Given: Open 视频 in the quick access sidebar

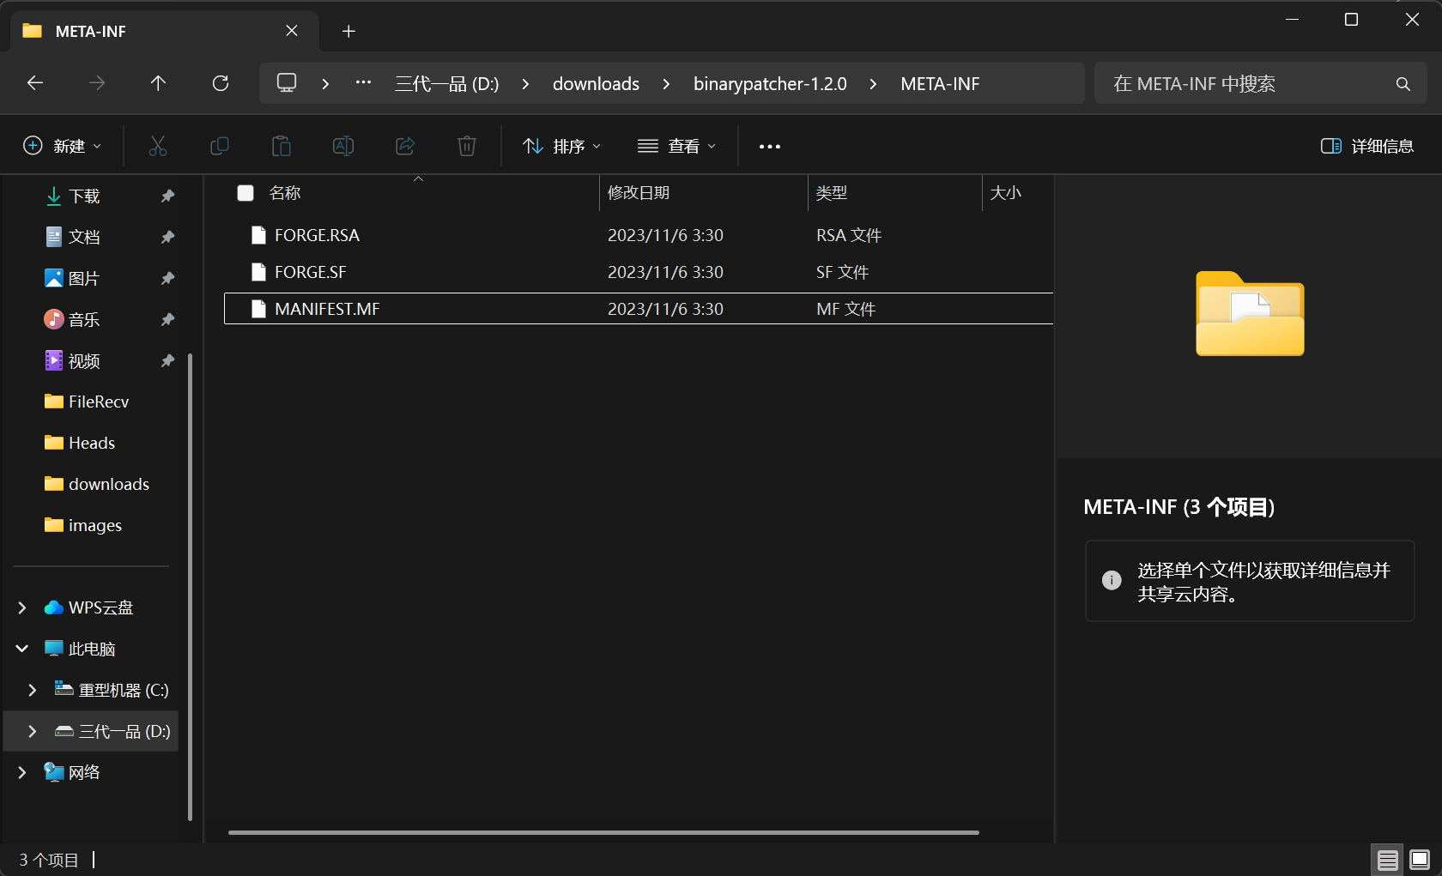Looking at the screenshot, I should 84,361.
